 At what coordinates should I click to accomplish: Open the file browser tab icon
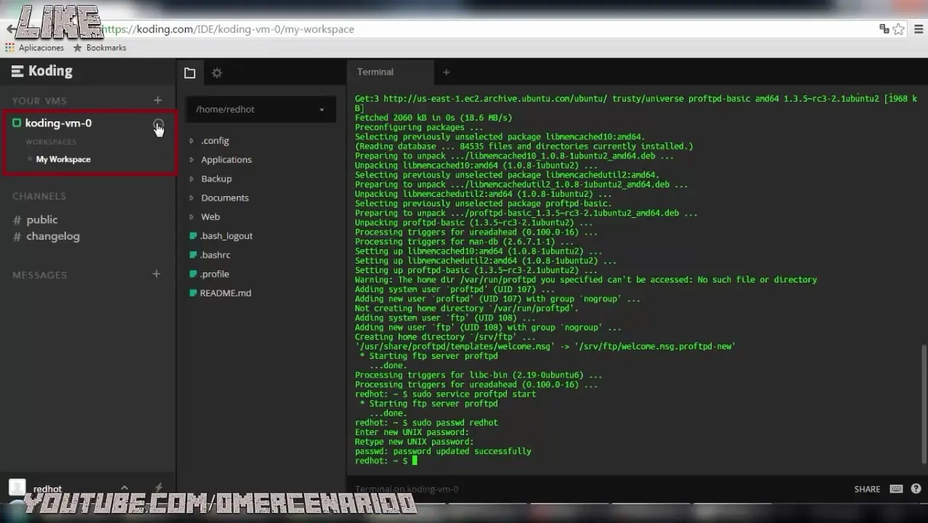[190, 73]
